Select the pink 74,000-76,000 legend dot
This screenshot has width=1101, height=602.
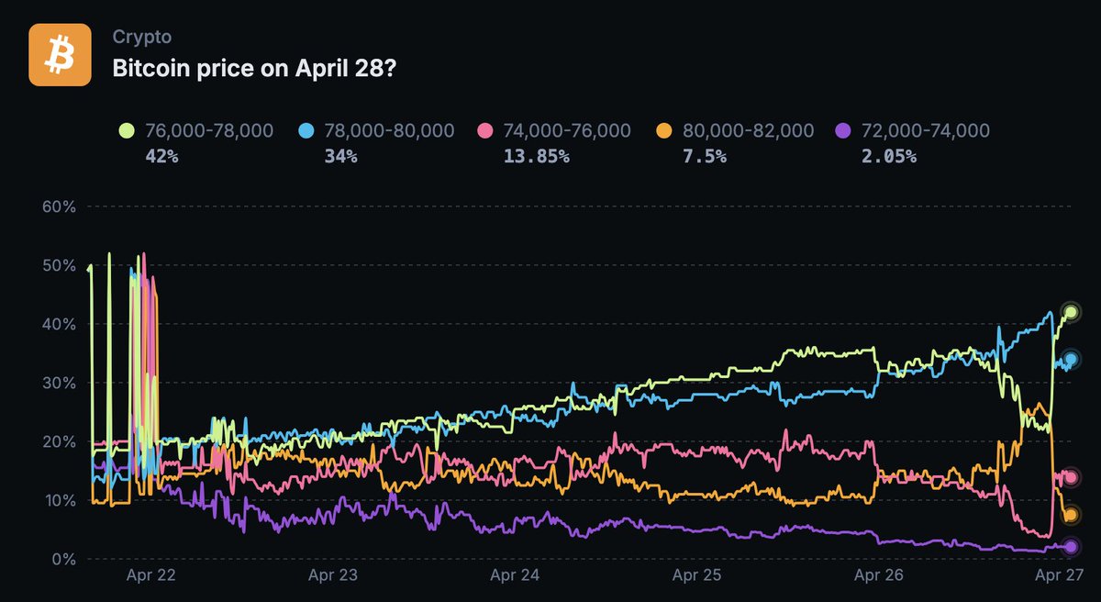[486, 131]
